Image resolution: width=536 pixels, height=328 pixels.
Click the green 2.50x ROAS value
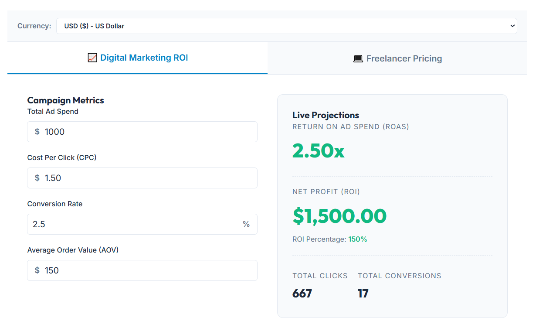point(318,151)
